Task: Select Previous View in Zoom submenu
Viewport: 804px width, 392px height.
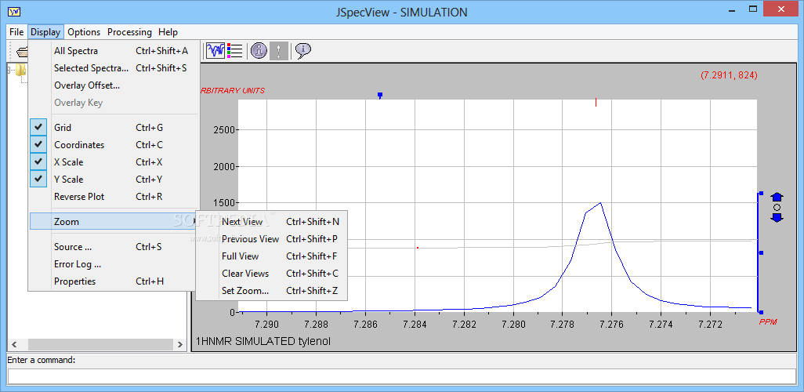Action: click(x=272, y=239)
